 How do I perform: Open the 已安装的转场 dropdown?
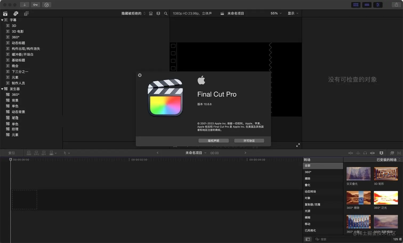388,160
